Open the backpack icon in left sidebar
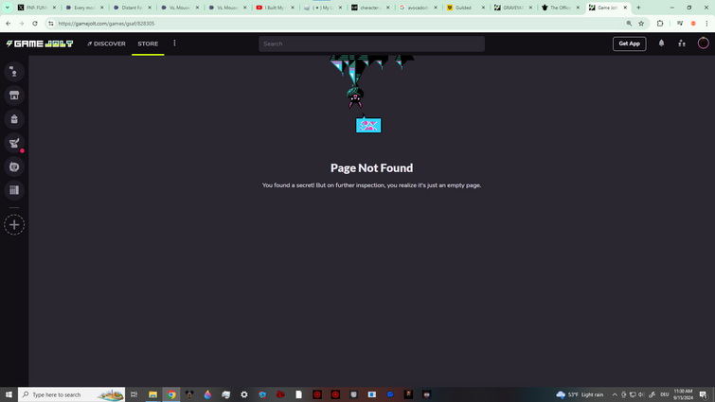This screenshot has width=715, height=402. click(x=14, y=119)
